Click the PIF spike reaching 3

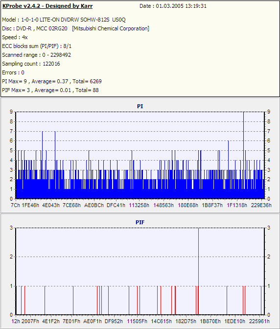coord(198,271)
